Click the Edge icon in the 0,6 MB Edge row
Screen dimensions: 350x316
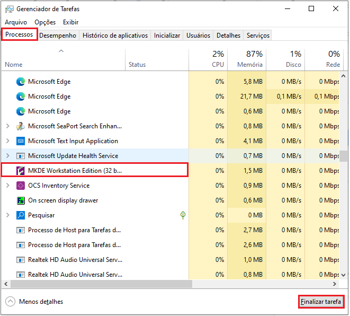[21, 111]
